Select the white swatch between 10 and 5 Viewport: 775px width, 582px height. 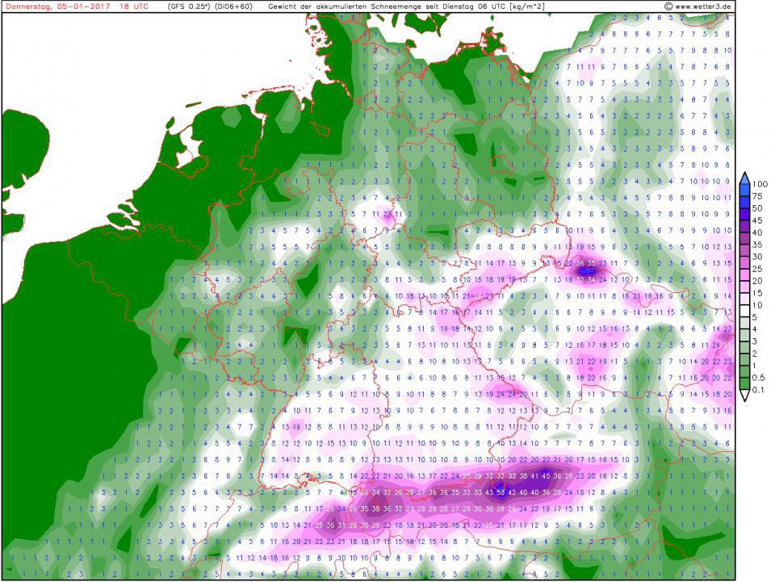[745, 312]
